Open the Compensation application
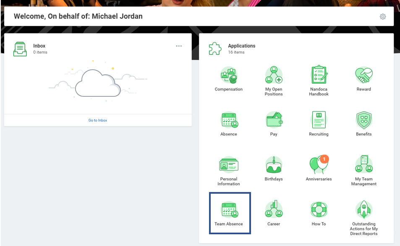 228,75
